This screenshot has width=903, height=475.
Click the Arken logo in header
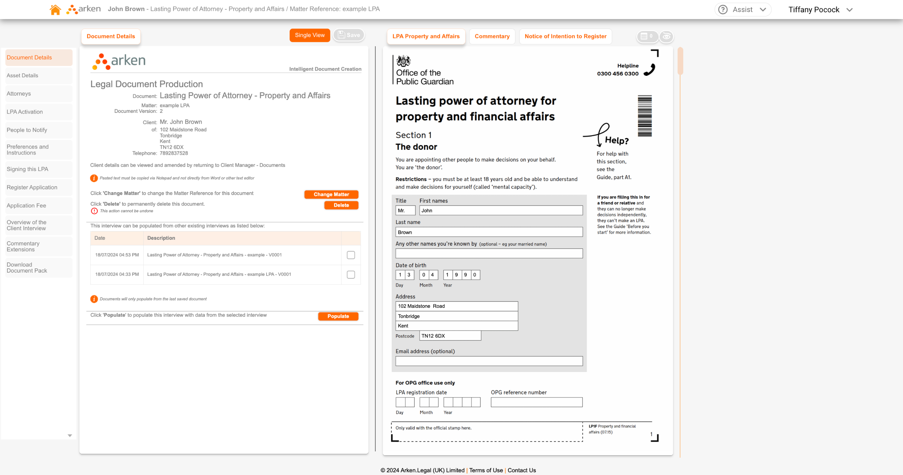point(84,9)
